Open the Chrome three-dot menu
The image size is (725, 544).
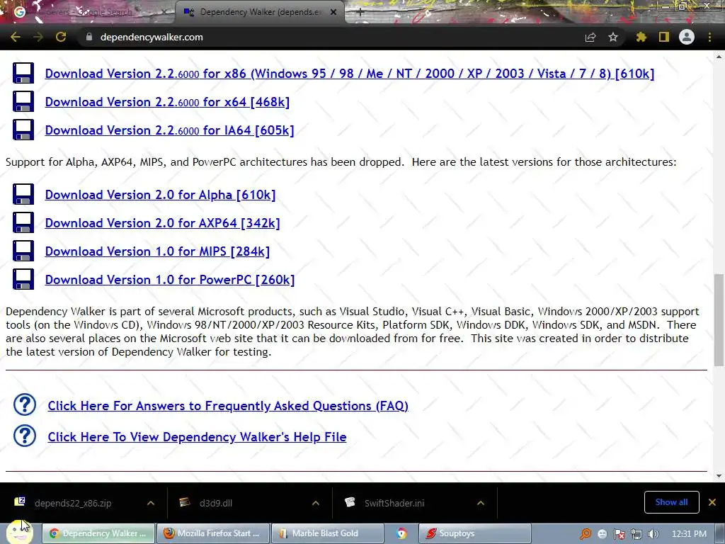(x=709, y=37)
